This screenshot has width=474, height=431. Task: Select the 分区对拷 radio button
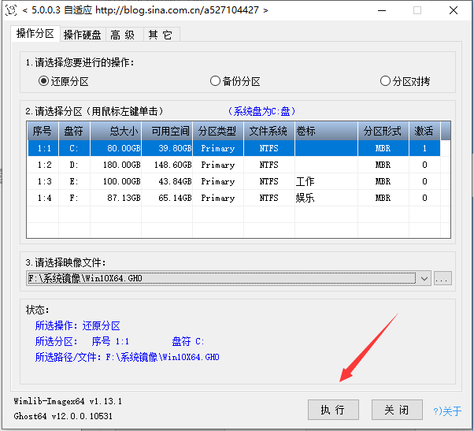pos(385,80)
